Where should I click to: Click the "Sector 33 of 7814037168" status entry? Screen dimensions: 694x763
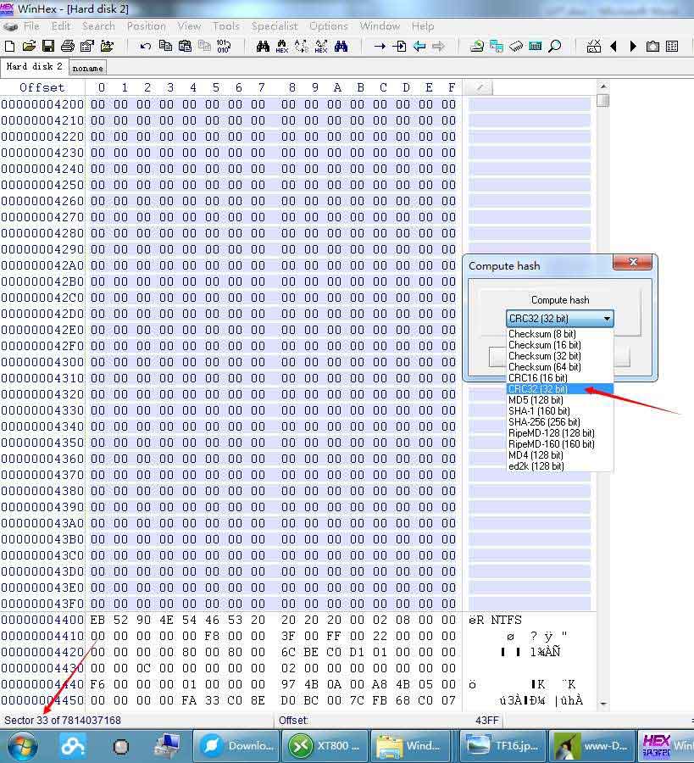pos(63,720)
